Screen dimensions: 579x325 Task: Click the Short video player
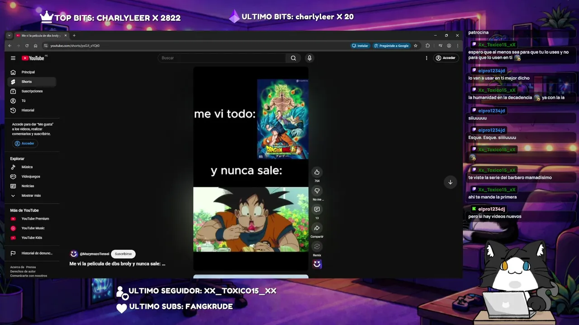pyautogui.click(x=251, y=169)
